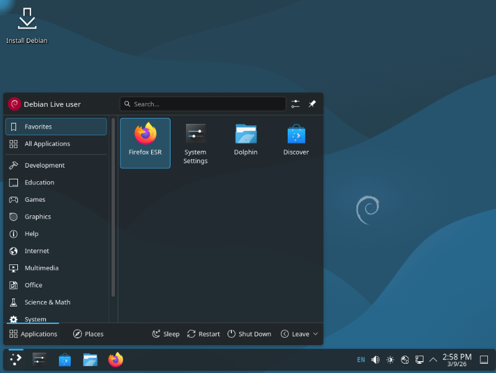Click the Shut Down button
Viewport: 496px width, 373px height.
click(249, 333)
